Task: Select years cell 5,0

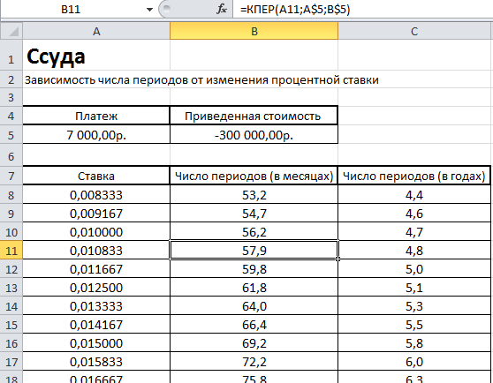Action: pos(414,269)
